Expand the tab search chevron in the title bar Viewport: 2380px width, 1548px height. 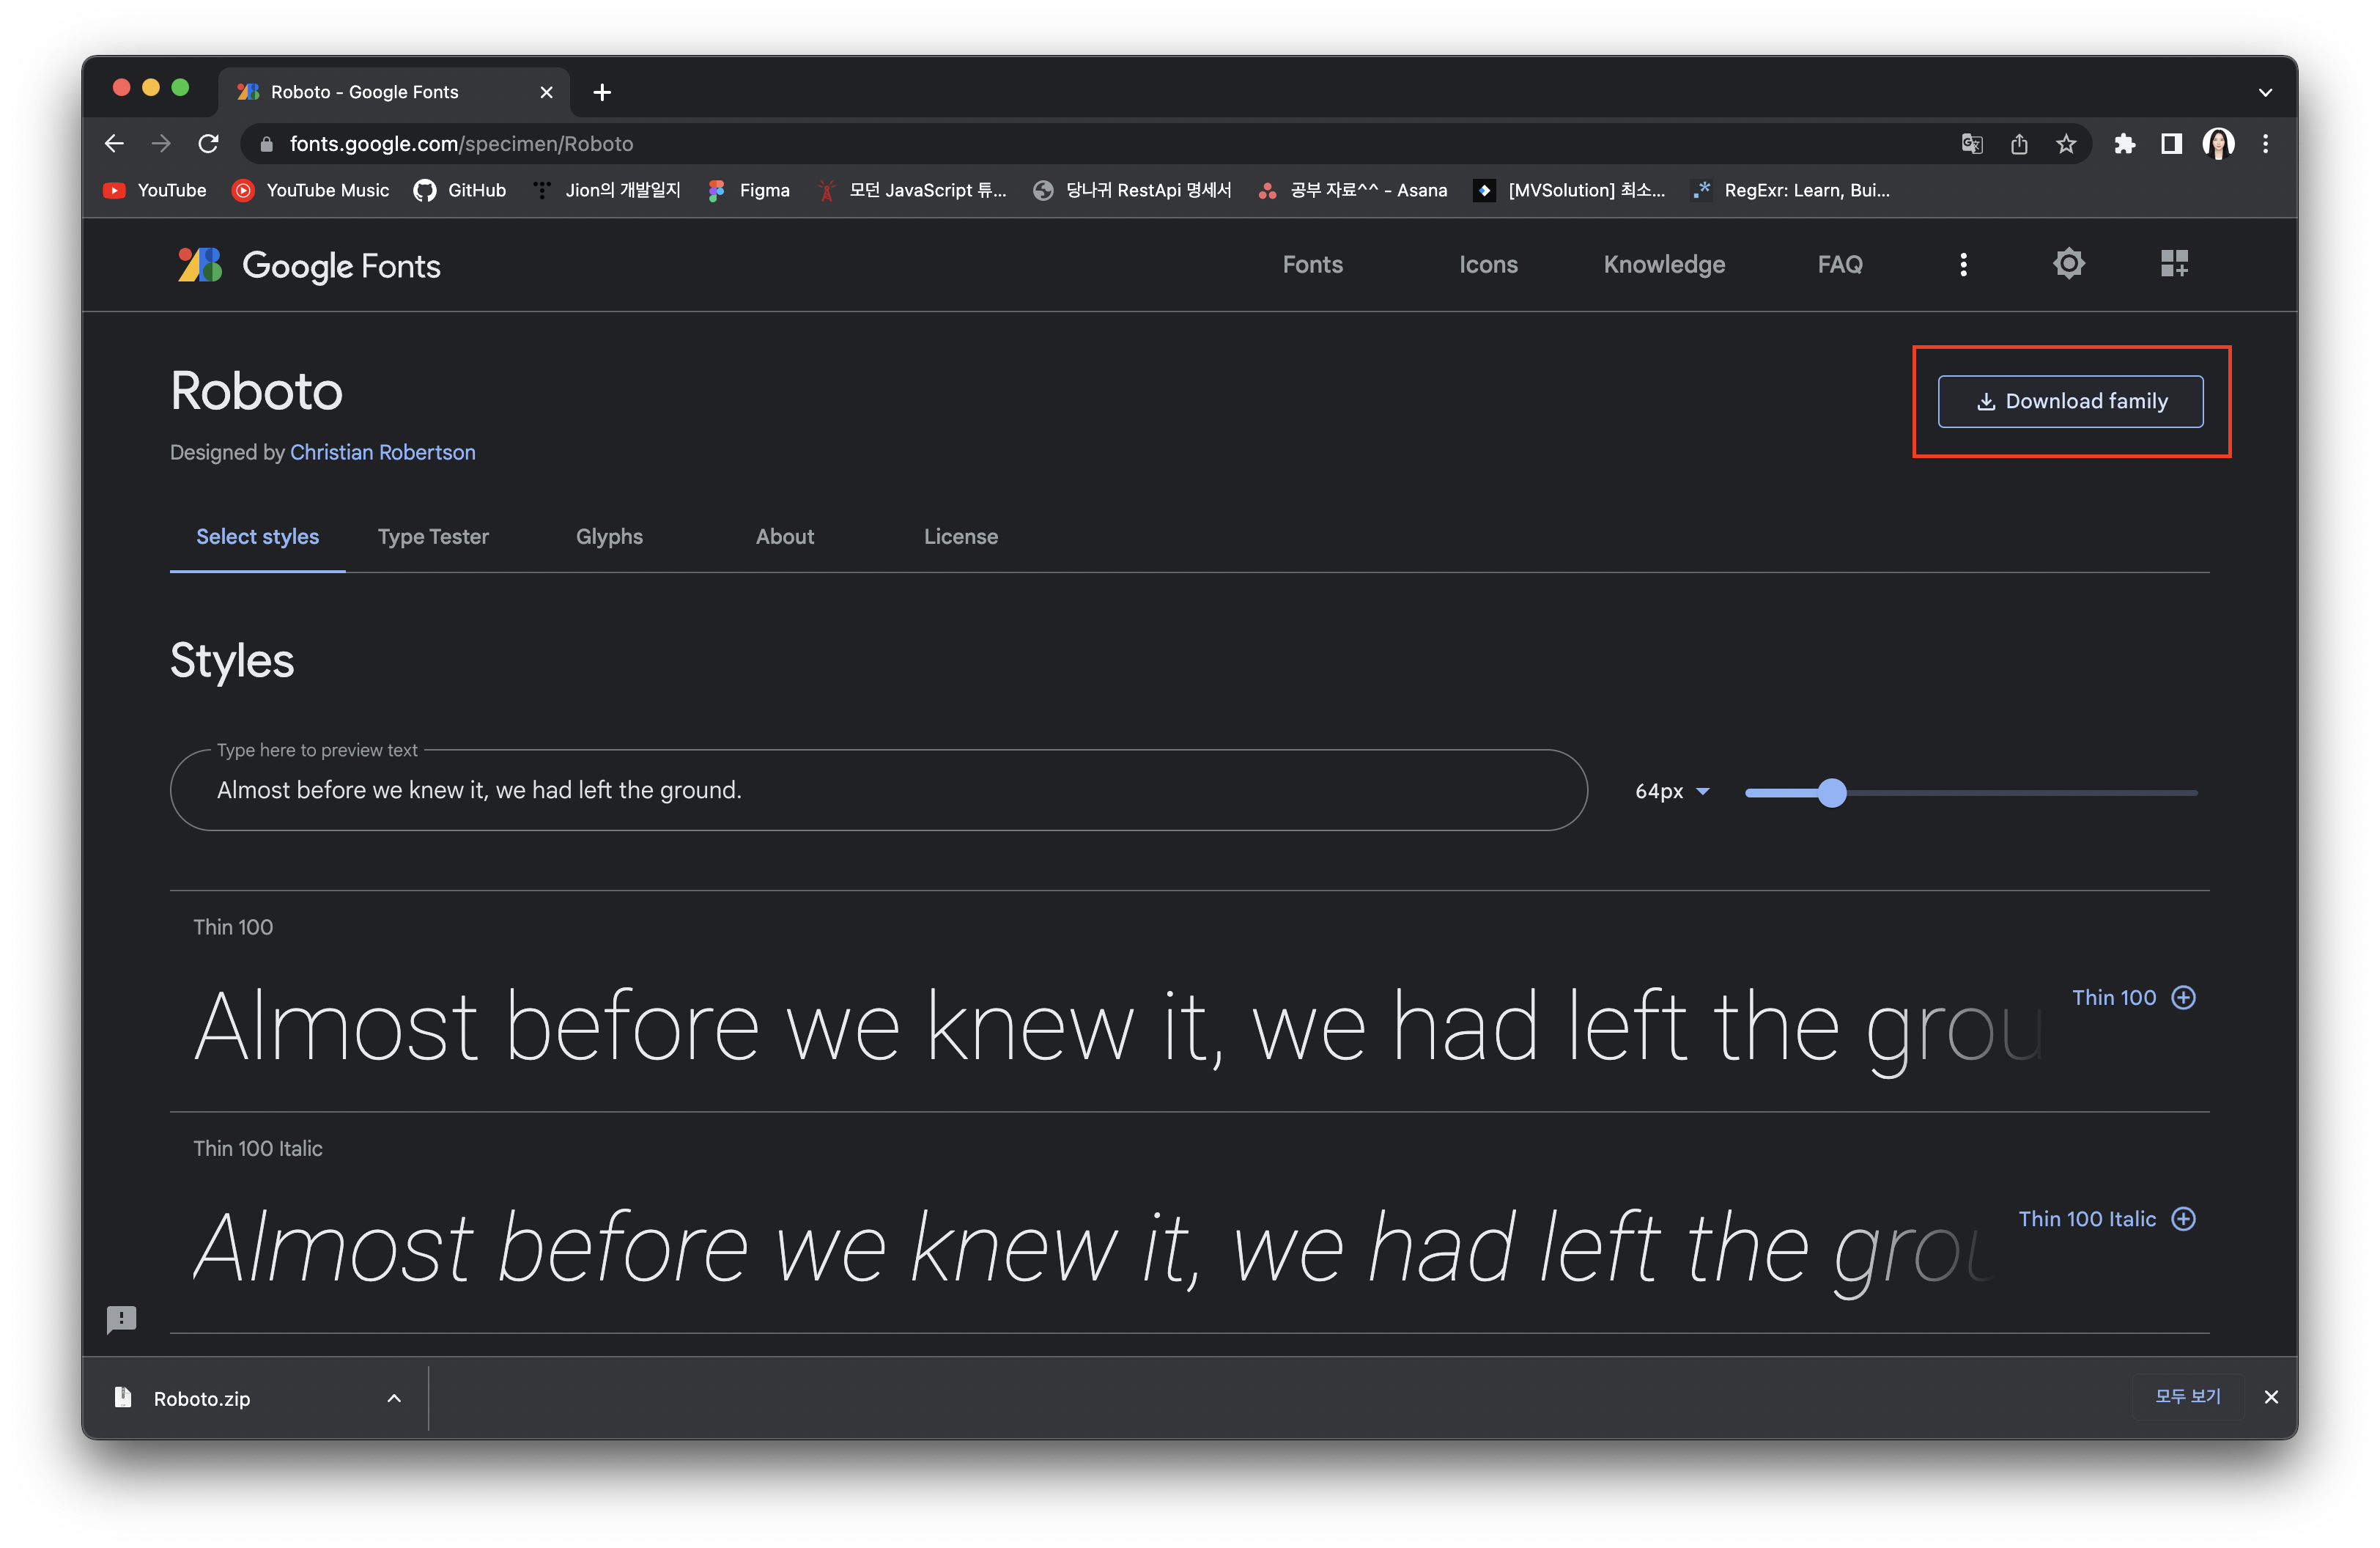click(x=2265, y=92)
